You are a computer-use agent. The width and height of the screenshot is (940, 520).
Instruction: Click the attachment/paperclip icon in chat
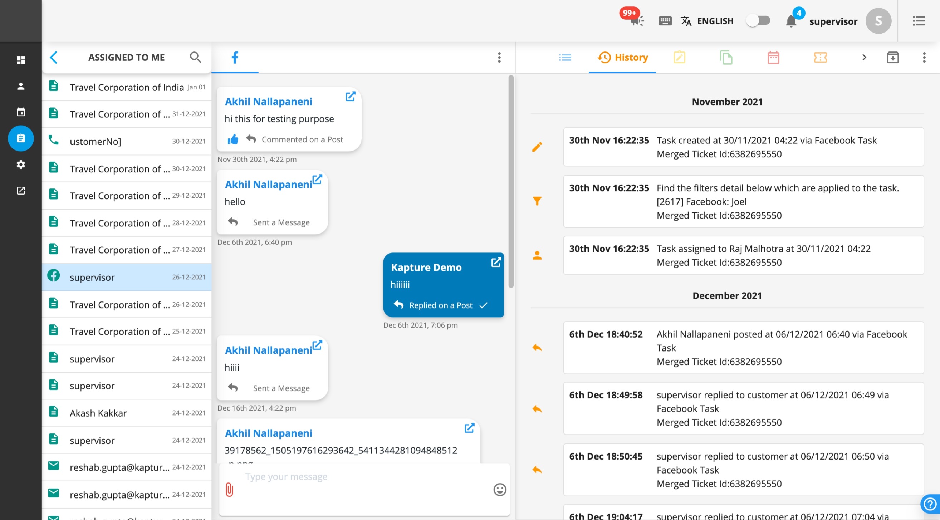(x=229, y=489)
